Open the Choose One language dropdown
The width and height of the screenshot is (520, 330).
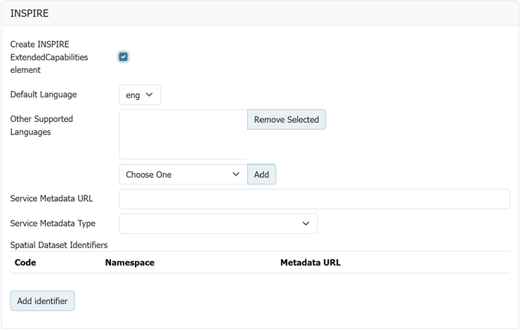(183, 174)
